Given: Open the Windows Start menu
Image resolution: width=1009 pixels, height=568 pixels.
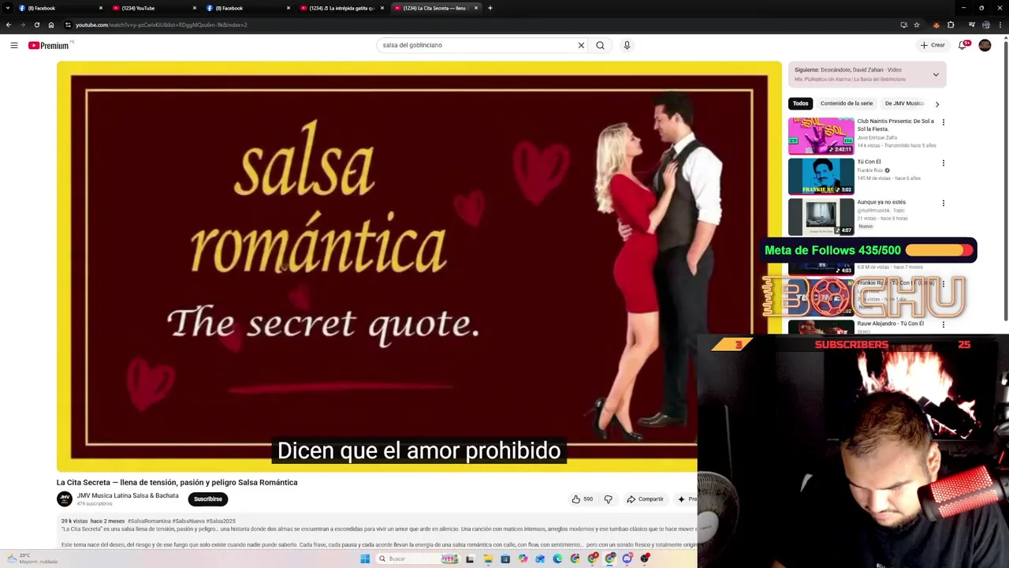Looking at the screenshot, I should tap(365, 559).
